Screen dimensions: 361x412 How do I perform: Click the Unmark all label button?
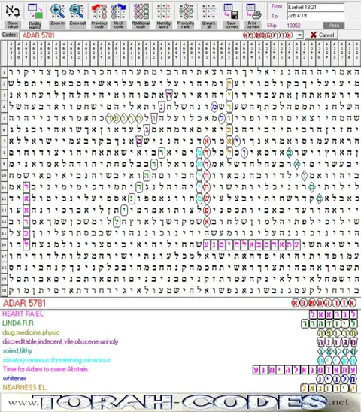coord(208,25)
